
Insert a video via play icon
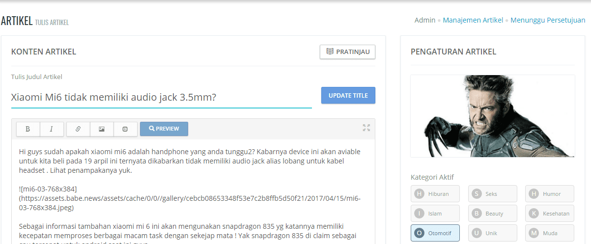coord(125,129)
